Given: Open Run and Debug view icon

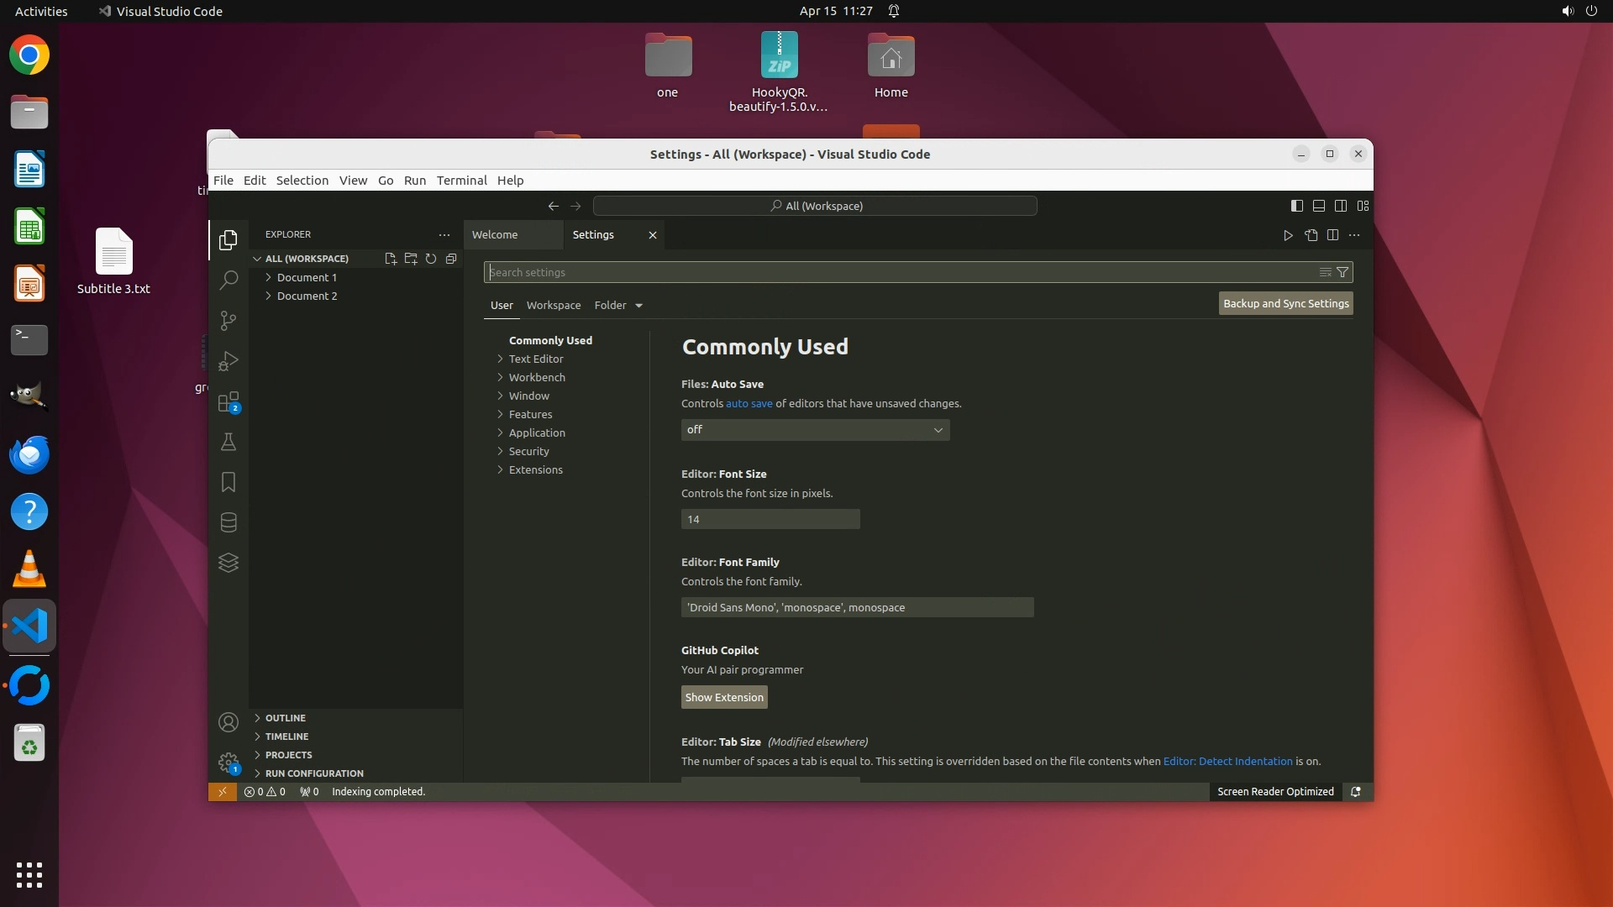Looking at the screenshot, I should tap(228, 361).
